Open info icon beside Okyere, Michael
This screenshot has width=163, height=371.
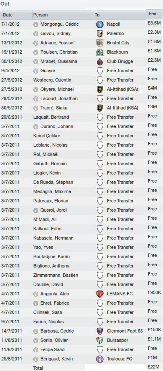click(x=36, y=89)
